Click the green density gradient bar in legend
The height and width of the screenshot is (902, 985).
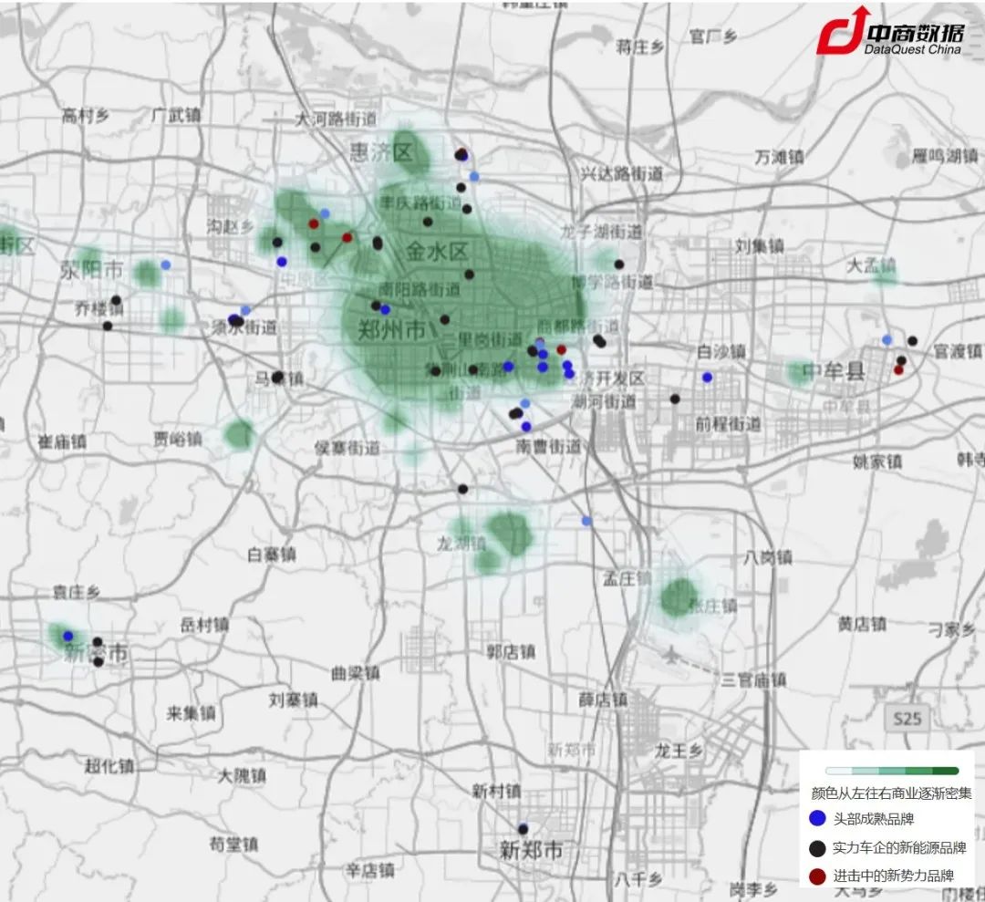pyautogui.click(x=891, y=772)
